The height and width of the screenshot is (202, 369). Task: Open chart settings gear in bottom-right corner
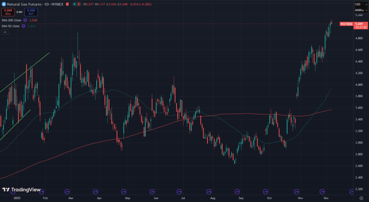[361, 198]
